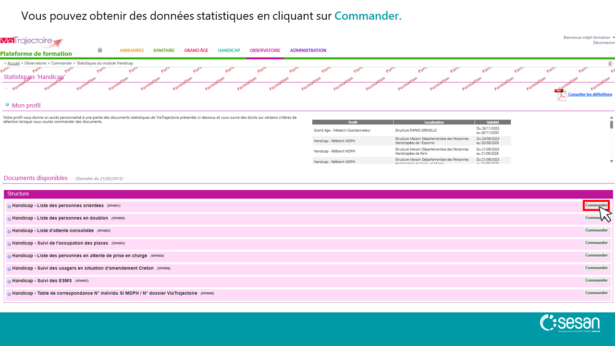Open the PDF definitions icon
615x346 pixels.
561,95
